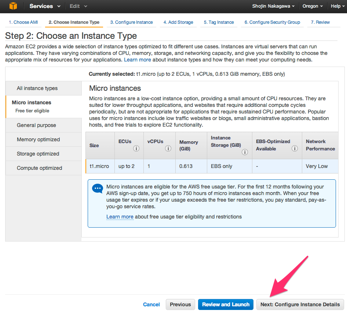Image resolution: width=347 pixels, height=314 pixels.
Task: Select the 2. Choose Instance Type tab
Action: 74,22
